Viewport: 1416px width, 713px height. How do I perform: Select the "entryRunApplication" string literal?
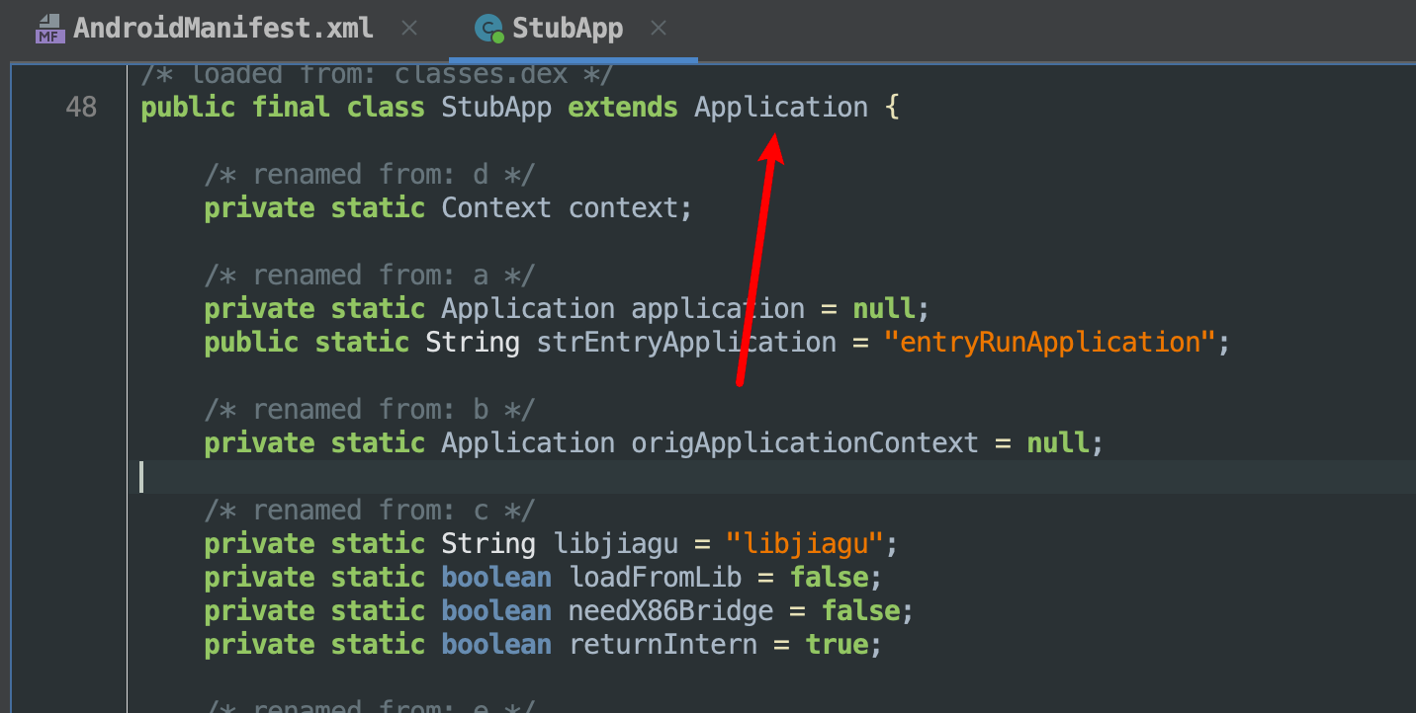click(x=1049, y=342)
